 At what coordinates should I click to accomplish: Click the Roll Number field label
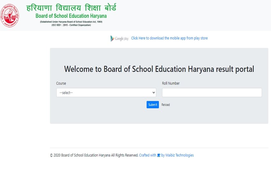[171, 83]
